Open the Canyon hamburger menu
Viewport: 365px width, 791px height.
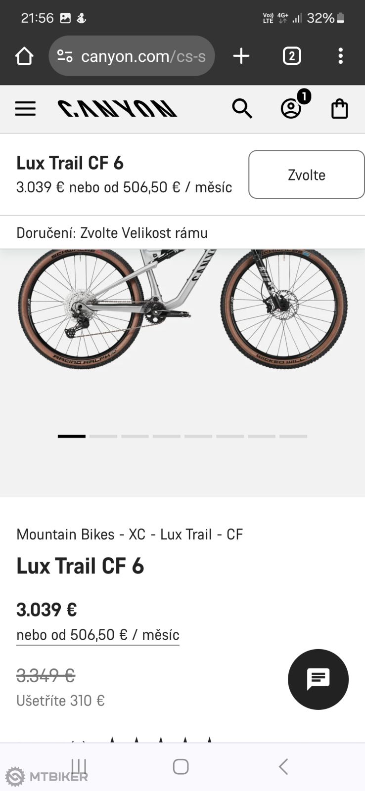25,109
